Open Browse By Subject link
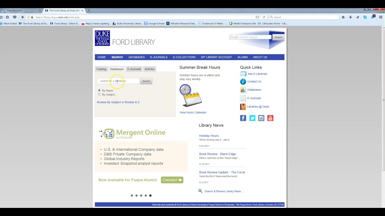Screen dimensions: 385x216 pos(109,102)
